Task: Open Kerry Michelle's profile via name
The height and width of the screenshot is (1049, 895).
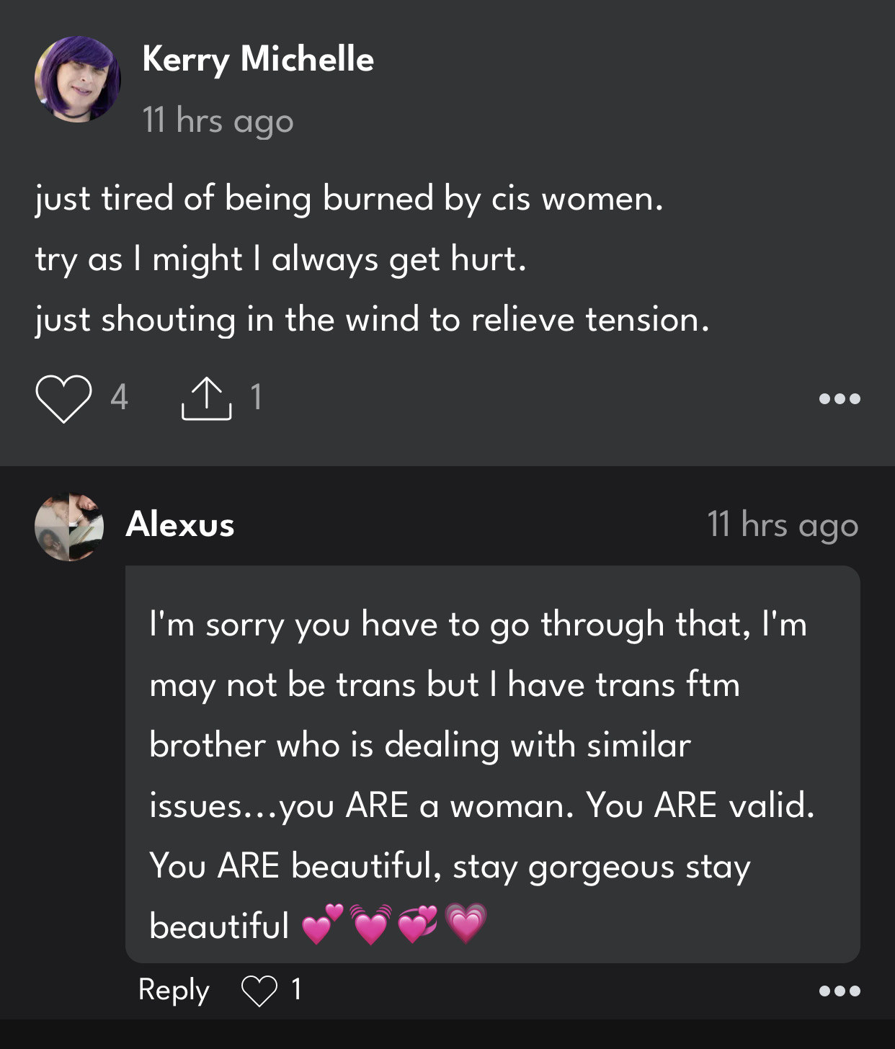Action: tap(258, 59)
